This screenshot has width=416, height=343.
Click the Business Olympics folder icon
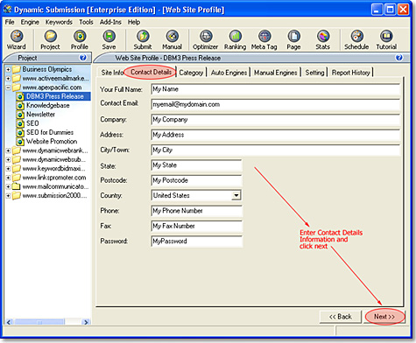click(x=17, y=69)
